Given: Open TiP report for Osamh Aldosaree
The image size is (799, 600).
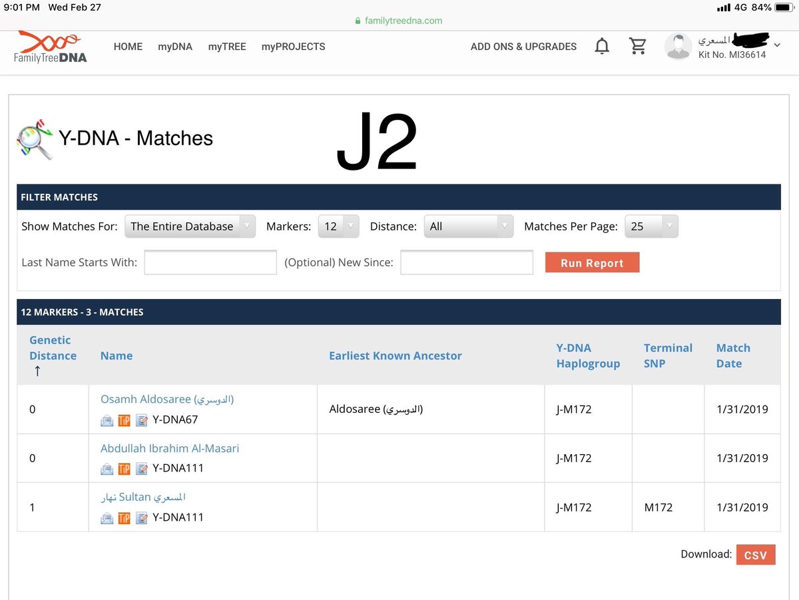Looking at the screenshot, I should [124, 420].
